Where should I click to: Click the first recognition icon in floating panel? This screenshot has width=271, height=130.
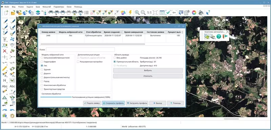pyautogui.click(x=207, y=36)
